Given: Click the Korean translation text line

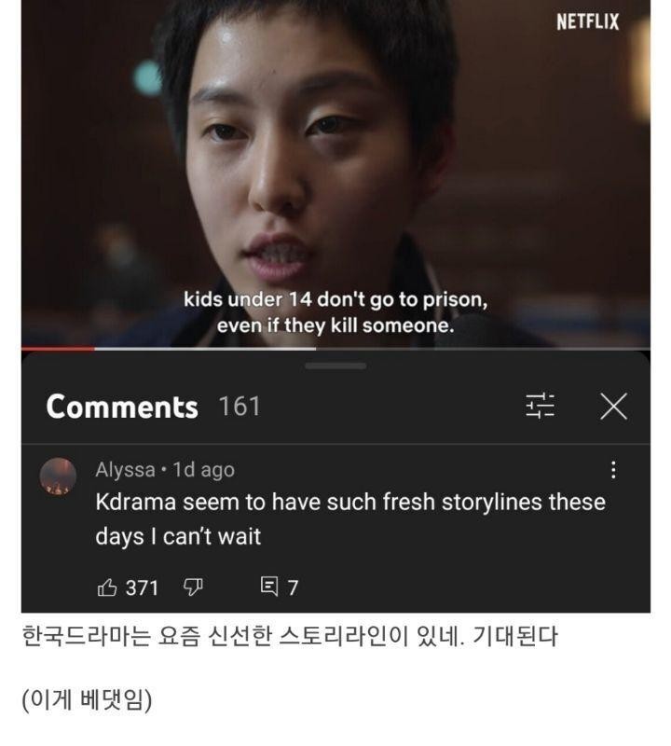Looking at the screenshot, I should [x=289, y=637].
